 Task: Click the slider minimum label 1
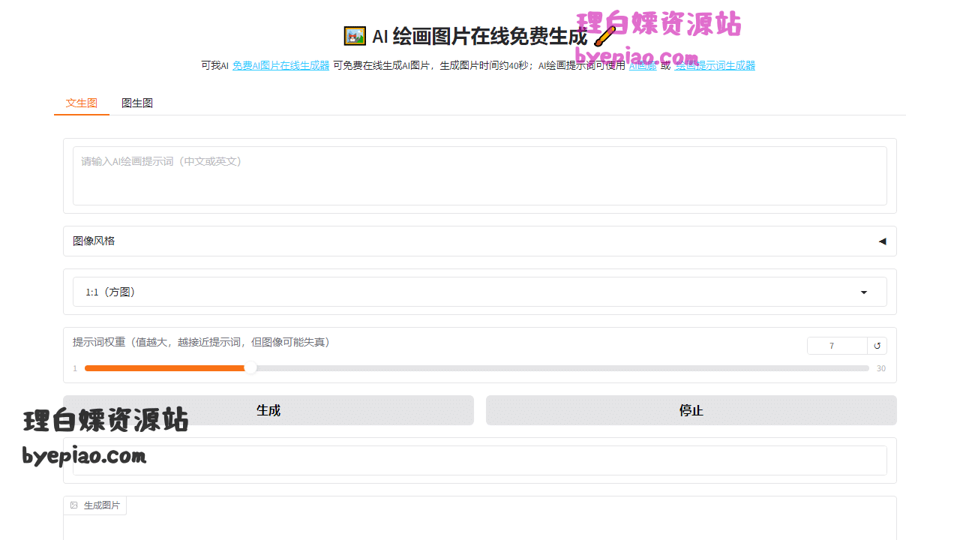(75, 368)
